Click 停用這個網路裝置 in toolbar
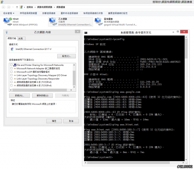Viewport: 194px width, 169px height. pos(28,13)
